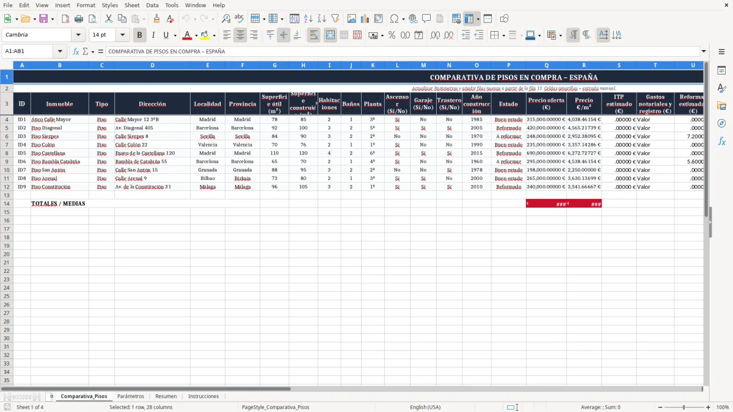The width and height of the screenshot is (733, 412).
Task: Insert an image
Action: click(x=352, y=19)
